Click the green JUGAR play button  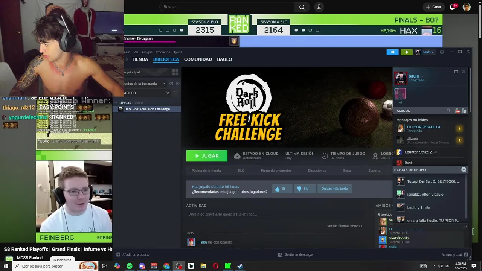(x=207, y=156)
